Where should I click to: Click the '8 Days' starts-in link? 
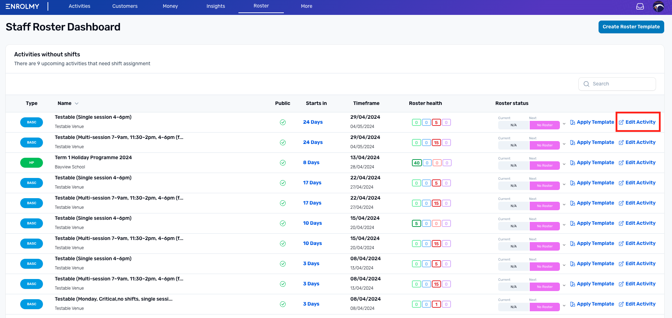click(x=311, y=163)
